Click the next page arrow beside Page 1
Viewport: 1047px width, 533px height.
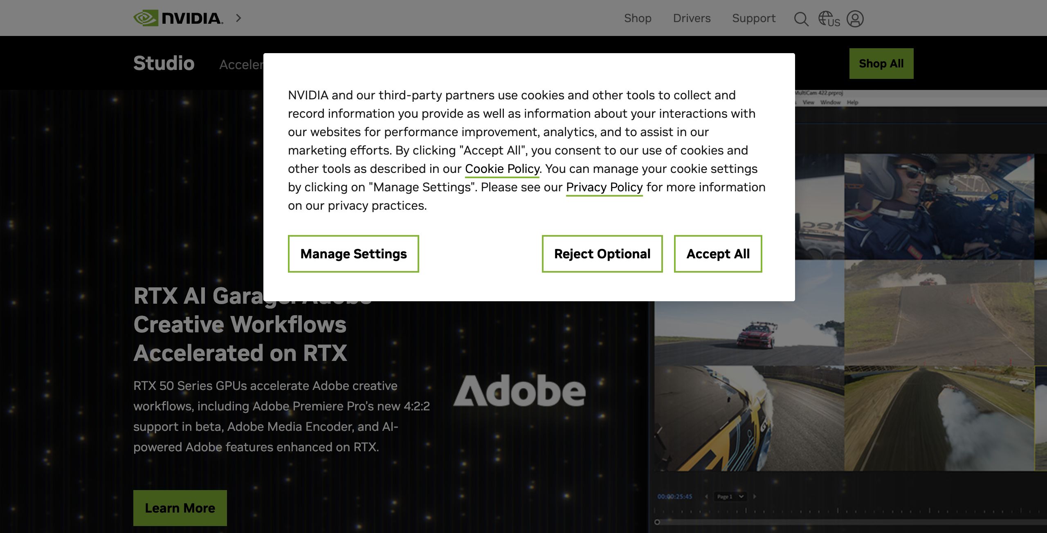755,497
